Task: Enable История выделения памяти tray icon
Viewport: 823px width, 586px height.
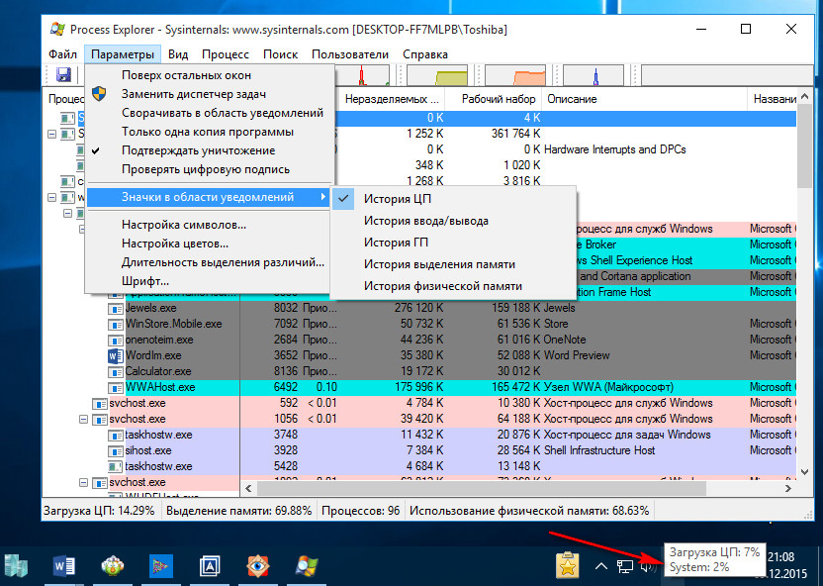Action: (x=453, y=264)
